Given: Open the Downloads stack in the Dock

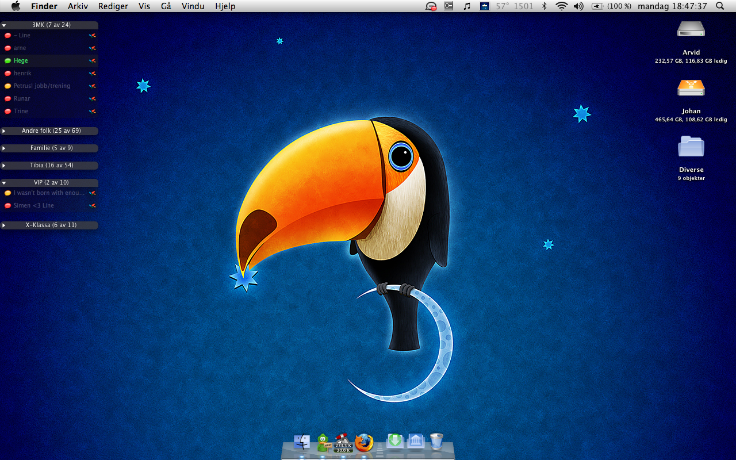Looking at the screenshot, I should pos(395,441).
